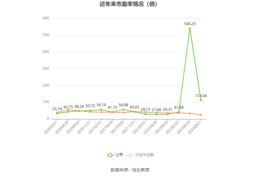Click the 600 y-axis label

[46, 18]
